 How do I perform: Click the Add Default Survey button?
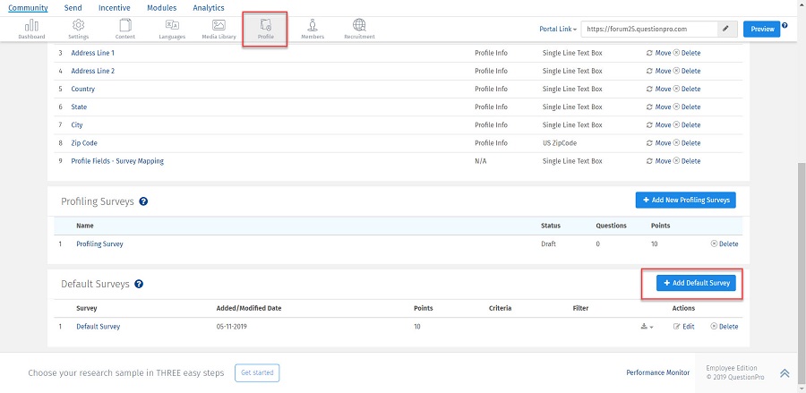click(696, 283)
